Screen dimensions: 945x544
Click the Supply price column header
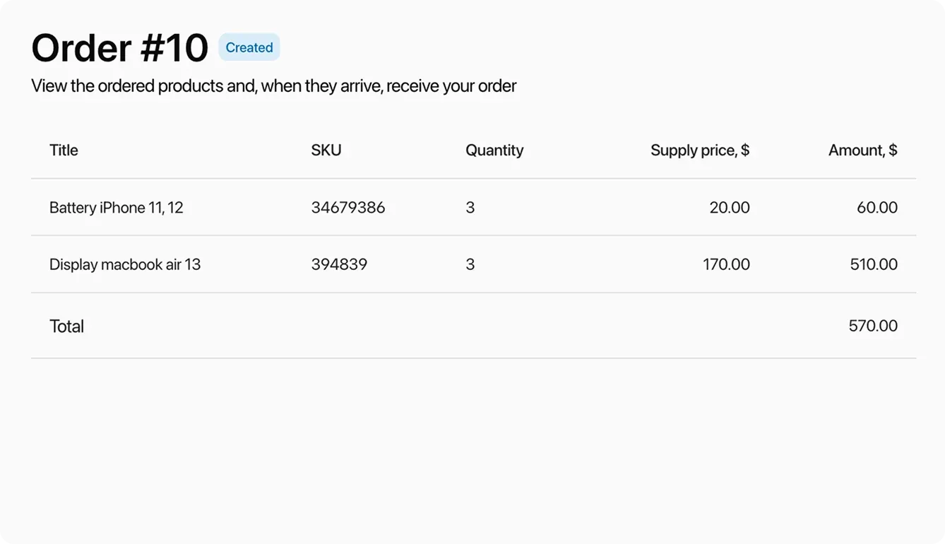coord(700,150)
